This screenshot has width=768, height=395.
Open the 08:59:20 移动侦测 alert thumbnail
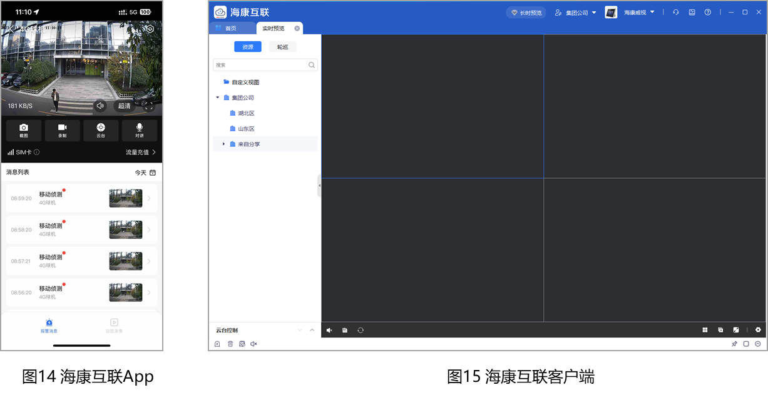[125, 198]
